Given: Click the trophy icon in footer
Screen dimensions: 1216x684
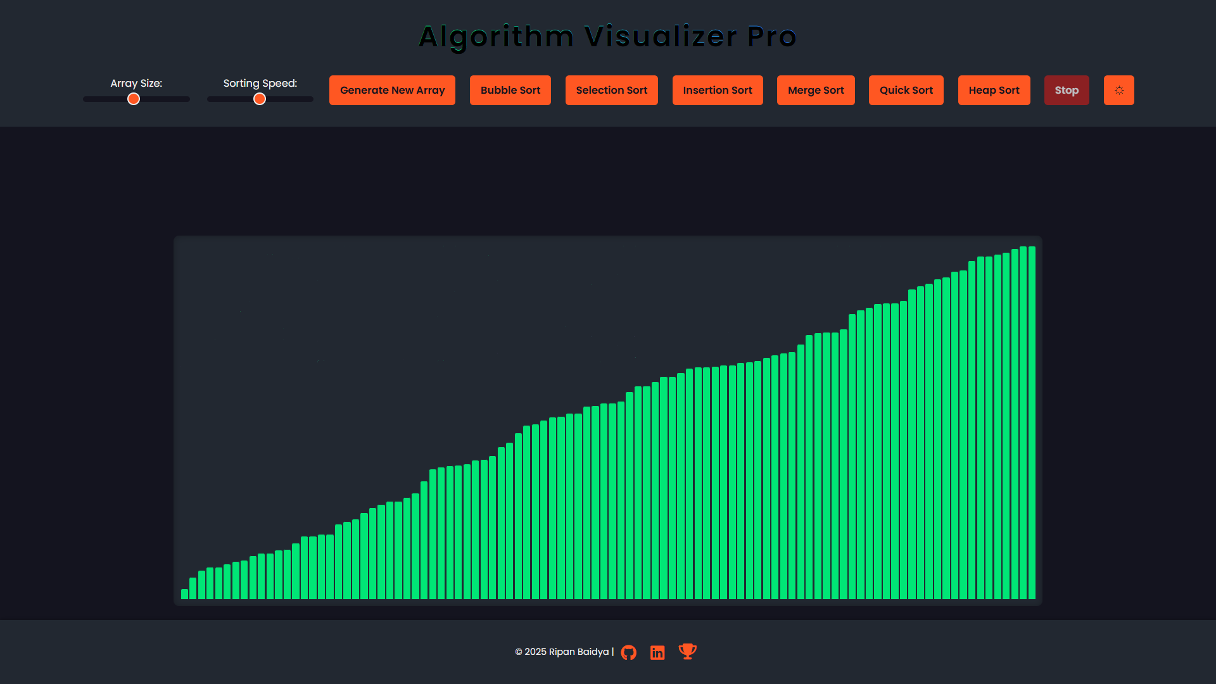Looking at the screenshot, I should click(x=687, y=652).
